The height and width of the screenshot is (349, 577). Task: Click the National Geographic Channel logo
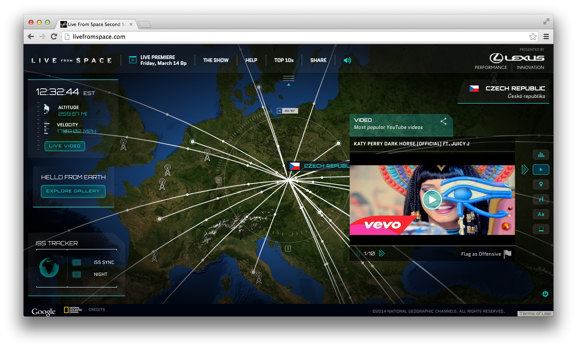pyautogui.click(x=73, y=310)
